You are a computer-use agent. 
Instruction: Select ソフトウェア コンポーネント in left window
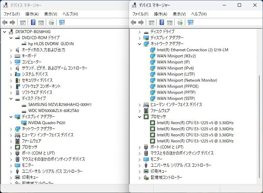click(41, 86)
